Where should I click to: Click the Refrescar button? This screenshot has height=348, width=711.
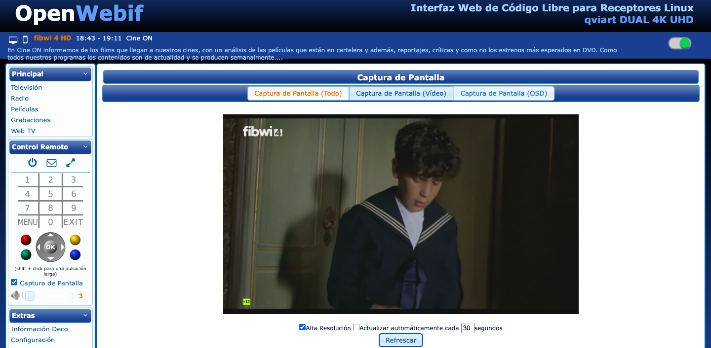tap(400, 340)
